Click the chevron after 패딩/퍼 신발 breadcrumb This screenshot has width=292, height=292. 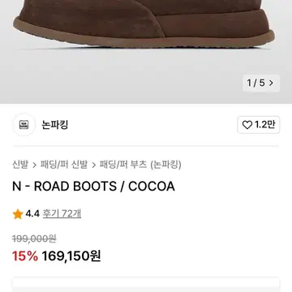click(x=94, y=165)
